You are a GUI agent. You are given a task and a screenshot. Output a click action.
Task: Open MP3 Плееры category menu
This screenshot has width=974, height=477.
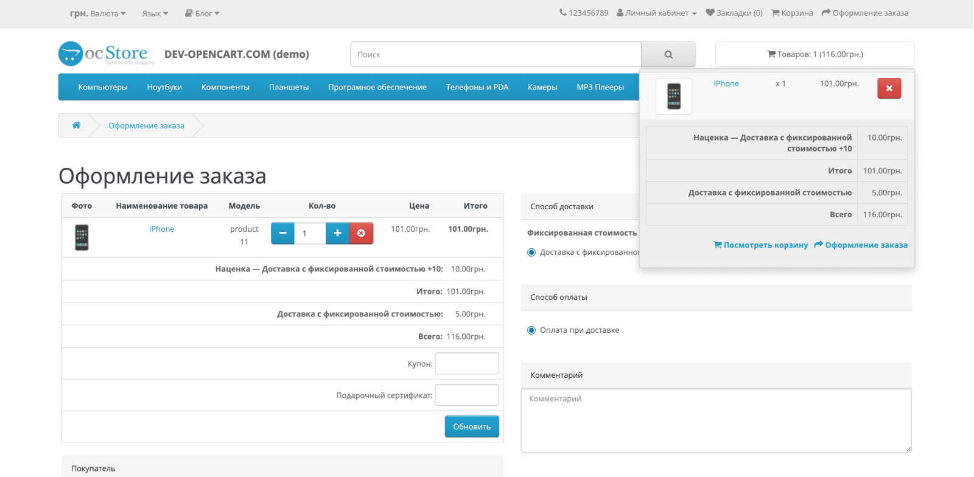click(x=600, y=87)
